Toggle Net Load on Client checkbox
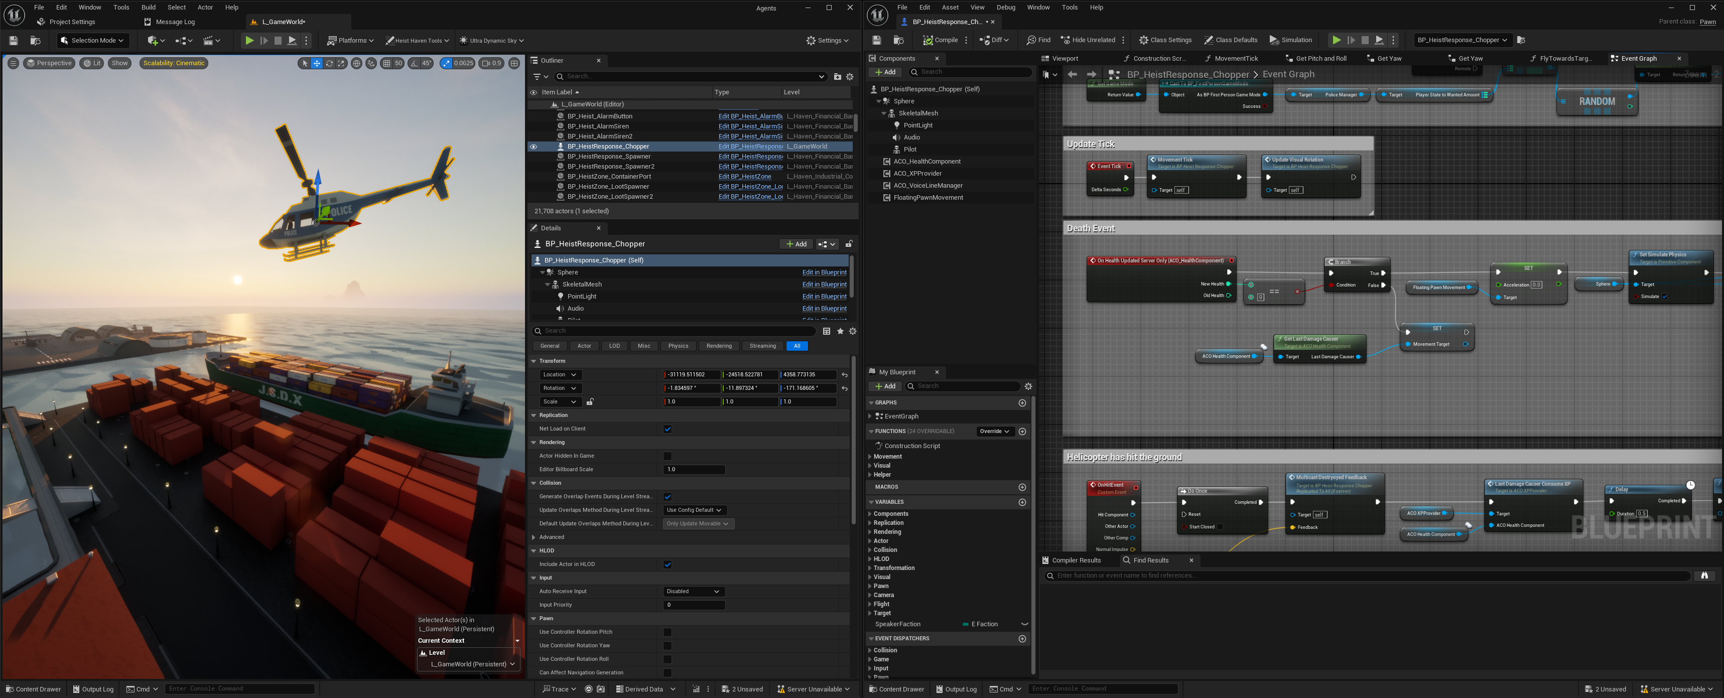The height and width of the screenshot is (698, 1724). pyautogui.click(x=667, y=429)
